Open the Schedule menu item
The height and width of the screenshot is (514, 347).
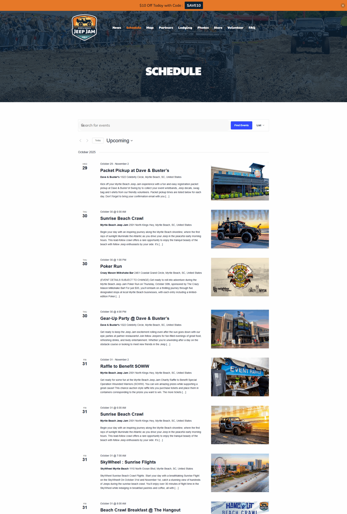pyautogui.click(x=133, y=28)
